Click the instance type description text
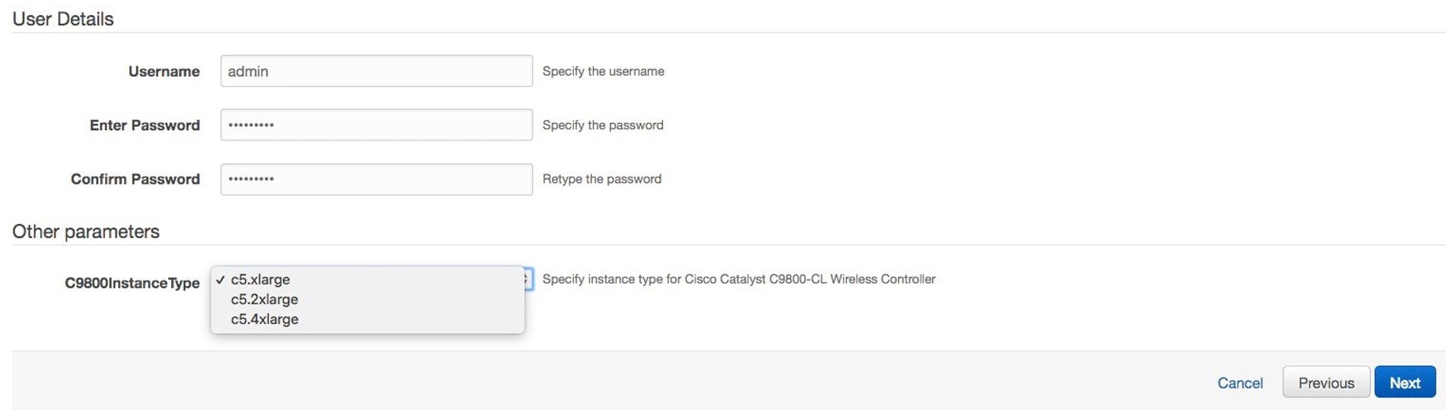The width and height of the screenshot is (1446, 410). click(x=739, y=279)
